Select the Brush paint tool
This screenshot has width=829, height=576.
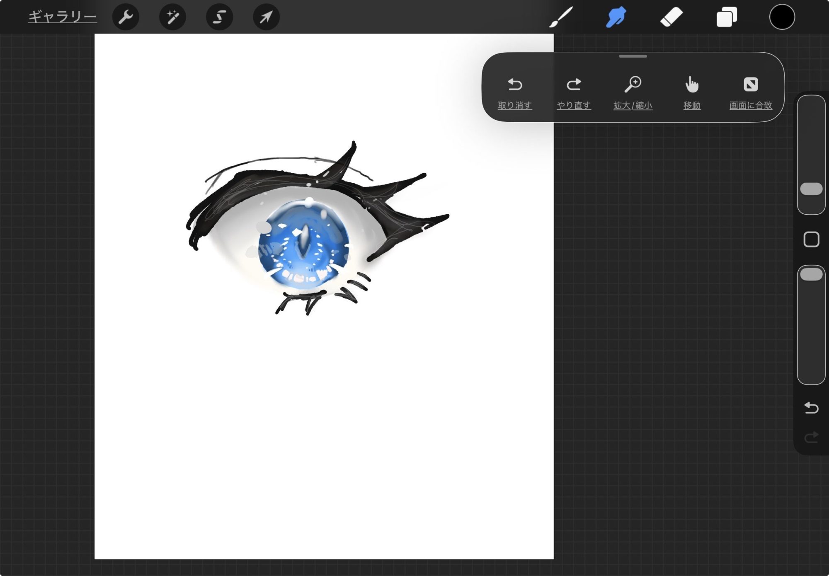(x=561, y=17)
